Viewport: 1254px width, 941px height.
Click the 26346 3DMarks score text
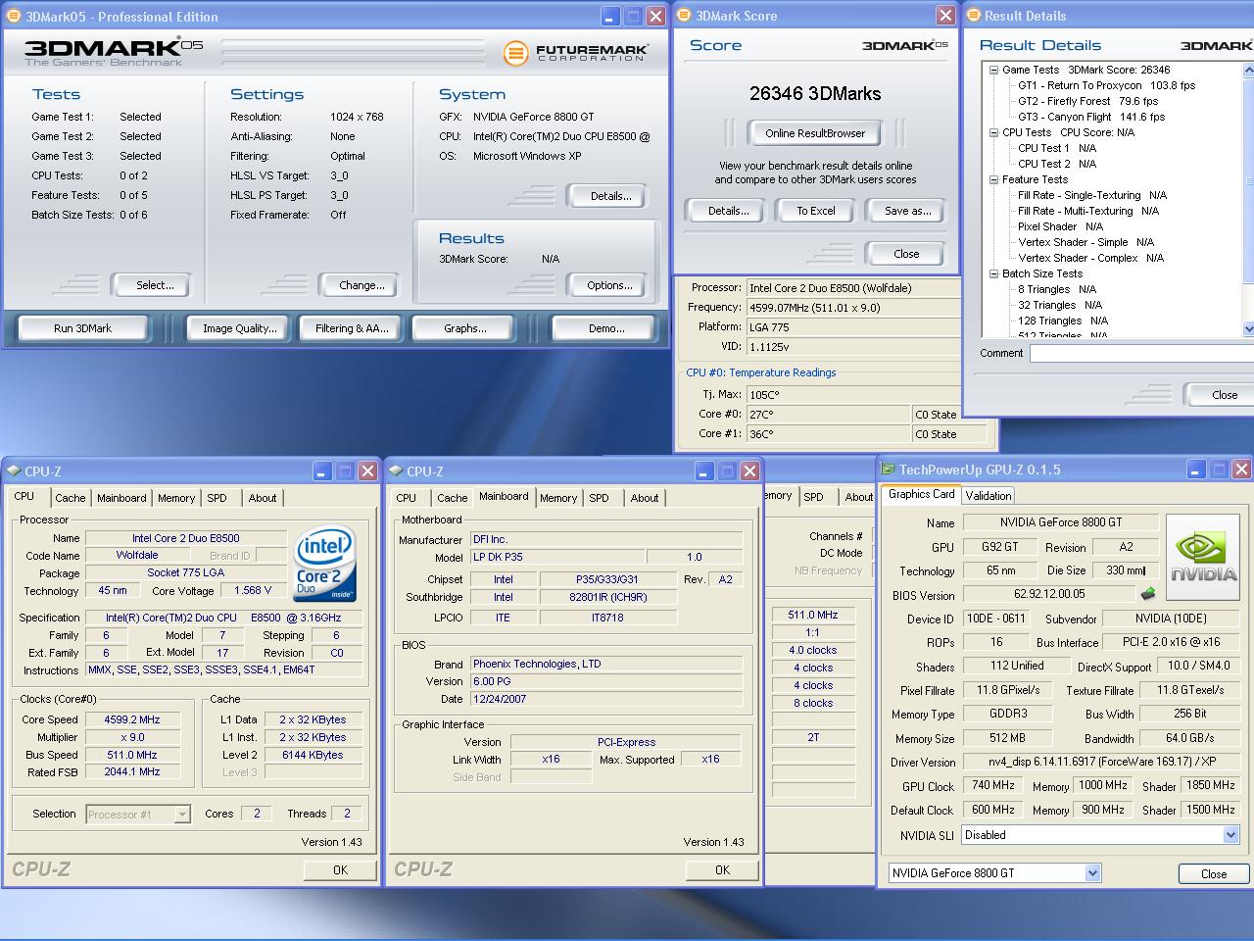click(x=815, y=93)
